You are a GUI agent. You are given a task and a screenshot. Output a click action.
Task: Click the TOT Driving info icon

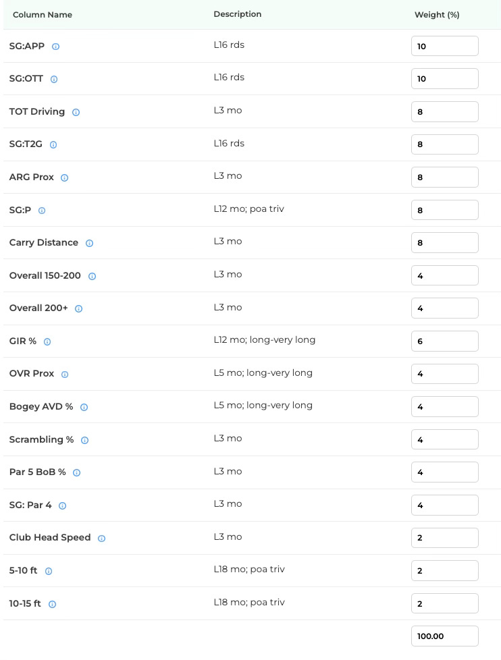click(x=76, y=112)
